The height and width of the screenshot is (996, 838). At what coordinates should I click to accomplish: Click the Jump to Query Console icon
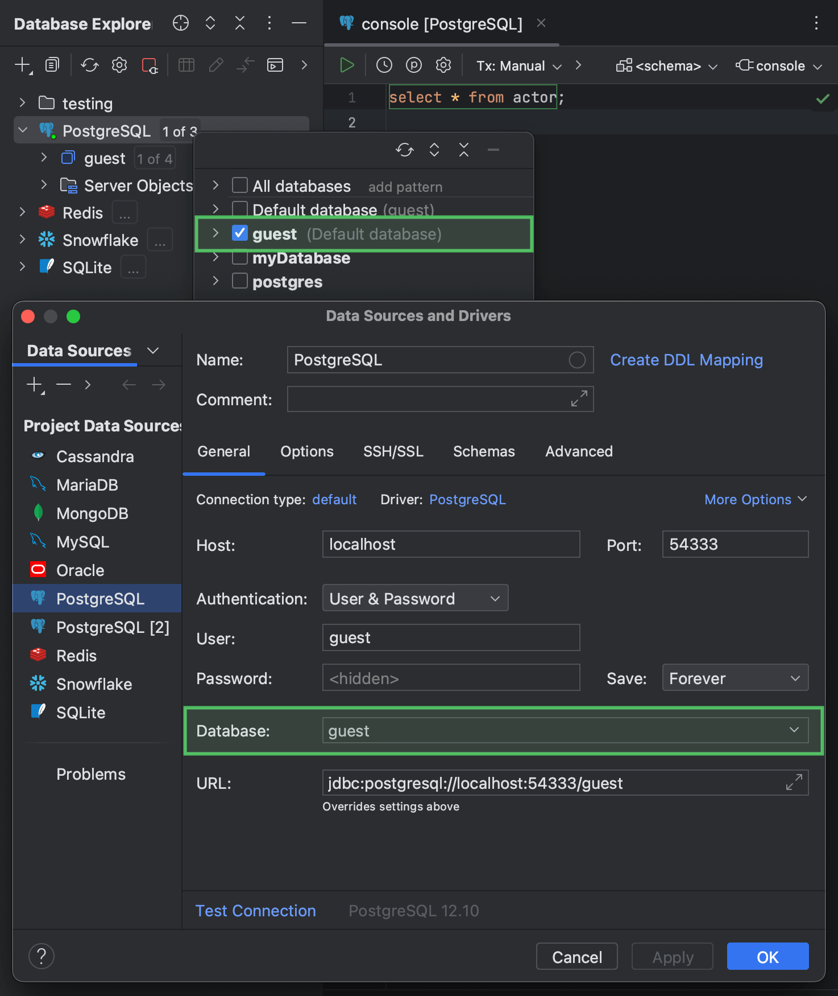[275, 65]
